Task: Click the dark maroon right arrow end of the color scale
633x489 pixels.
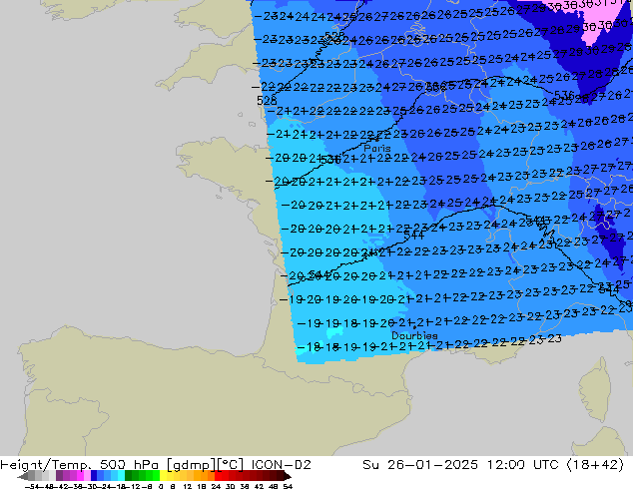Action: 288,476
